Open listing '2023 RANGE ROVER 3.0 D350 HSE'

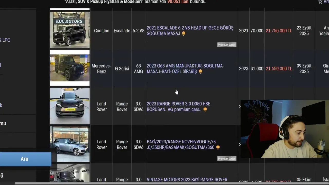click(178, 107)
